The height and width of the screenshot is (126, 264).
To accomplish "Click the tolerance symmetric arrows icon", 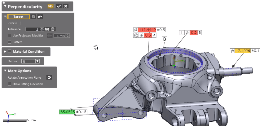I will coord(47,29).
